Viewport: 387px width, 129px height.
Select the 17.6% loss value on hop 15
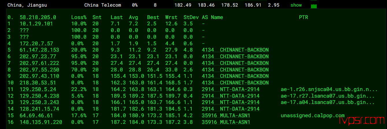(79, 115)
